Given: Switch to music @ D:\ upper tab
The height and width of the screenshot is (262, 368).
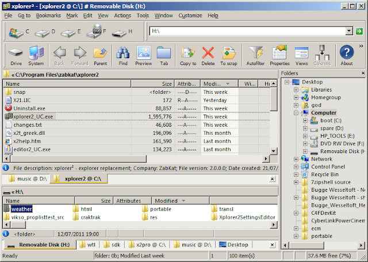Looking at the screenshot, I should click(x=27, y=179).
